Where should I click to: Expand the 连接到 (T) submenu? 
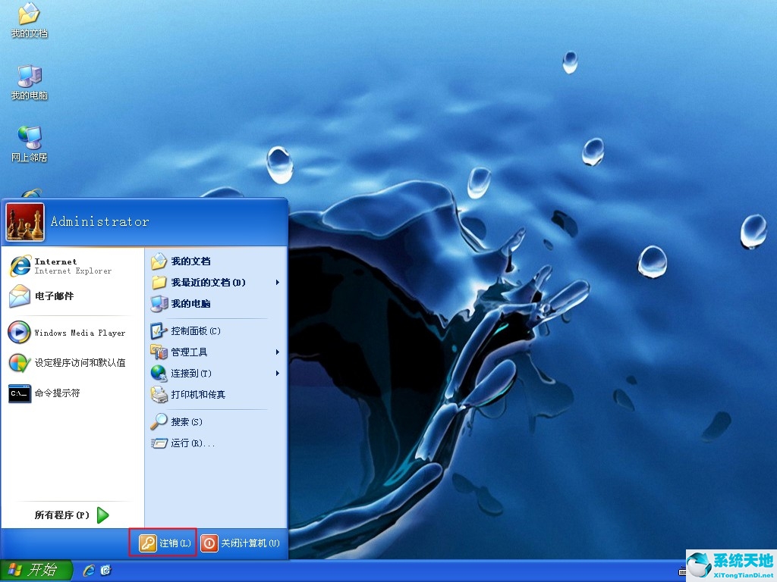point(216,373)
